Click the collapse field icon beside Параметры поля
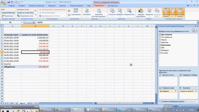199x112 pixels. click(x=35, y=15)
